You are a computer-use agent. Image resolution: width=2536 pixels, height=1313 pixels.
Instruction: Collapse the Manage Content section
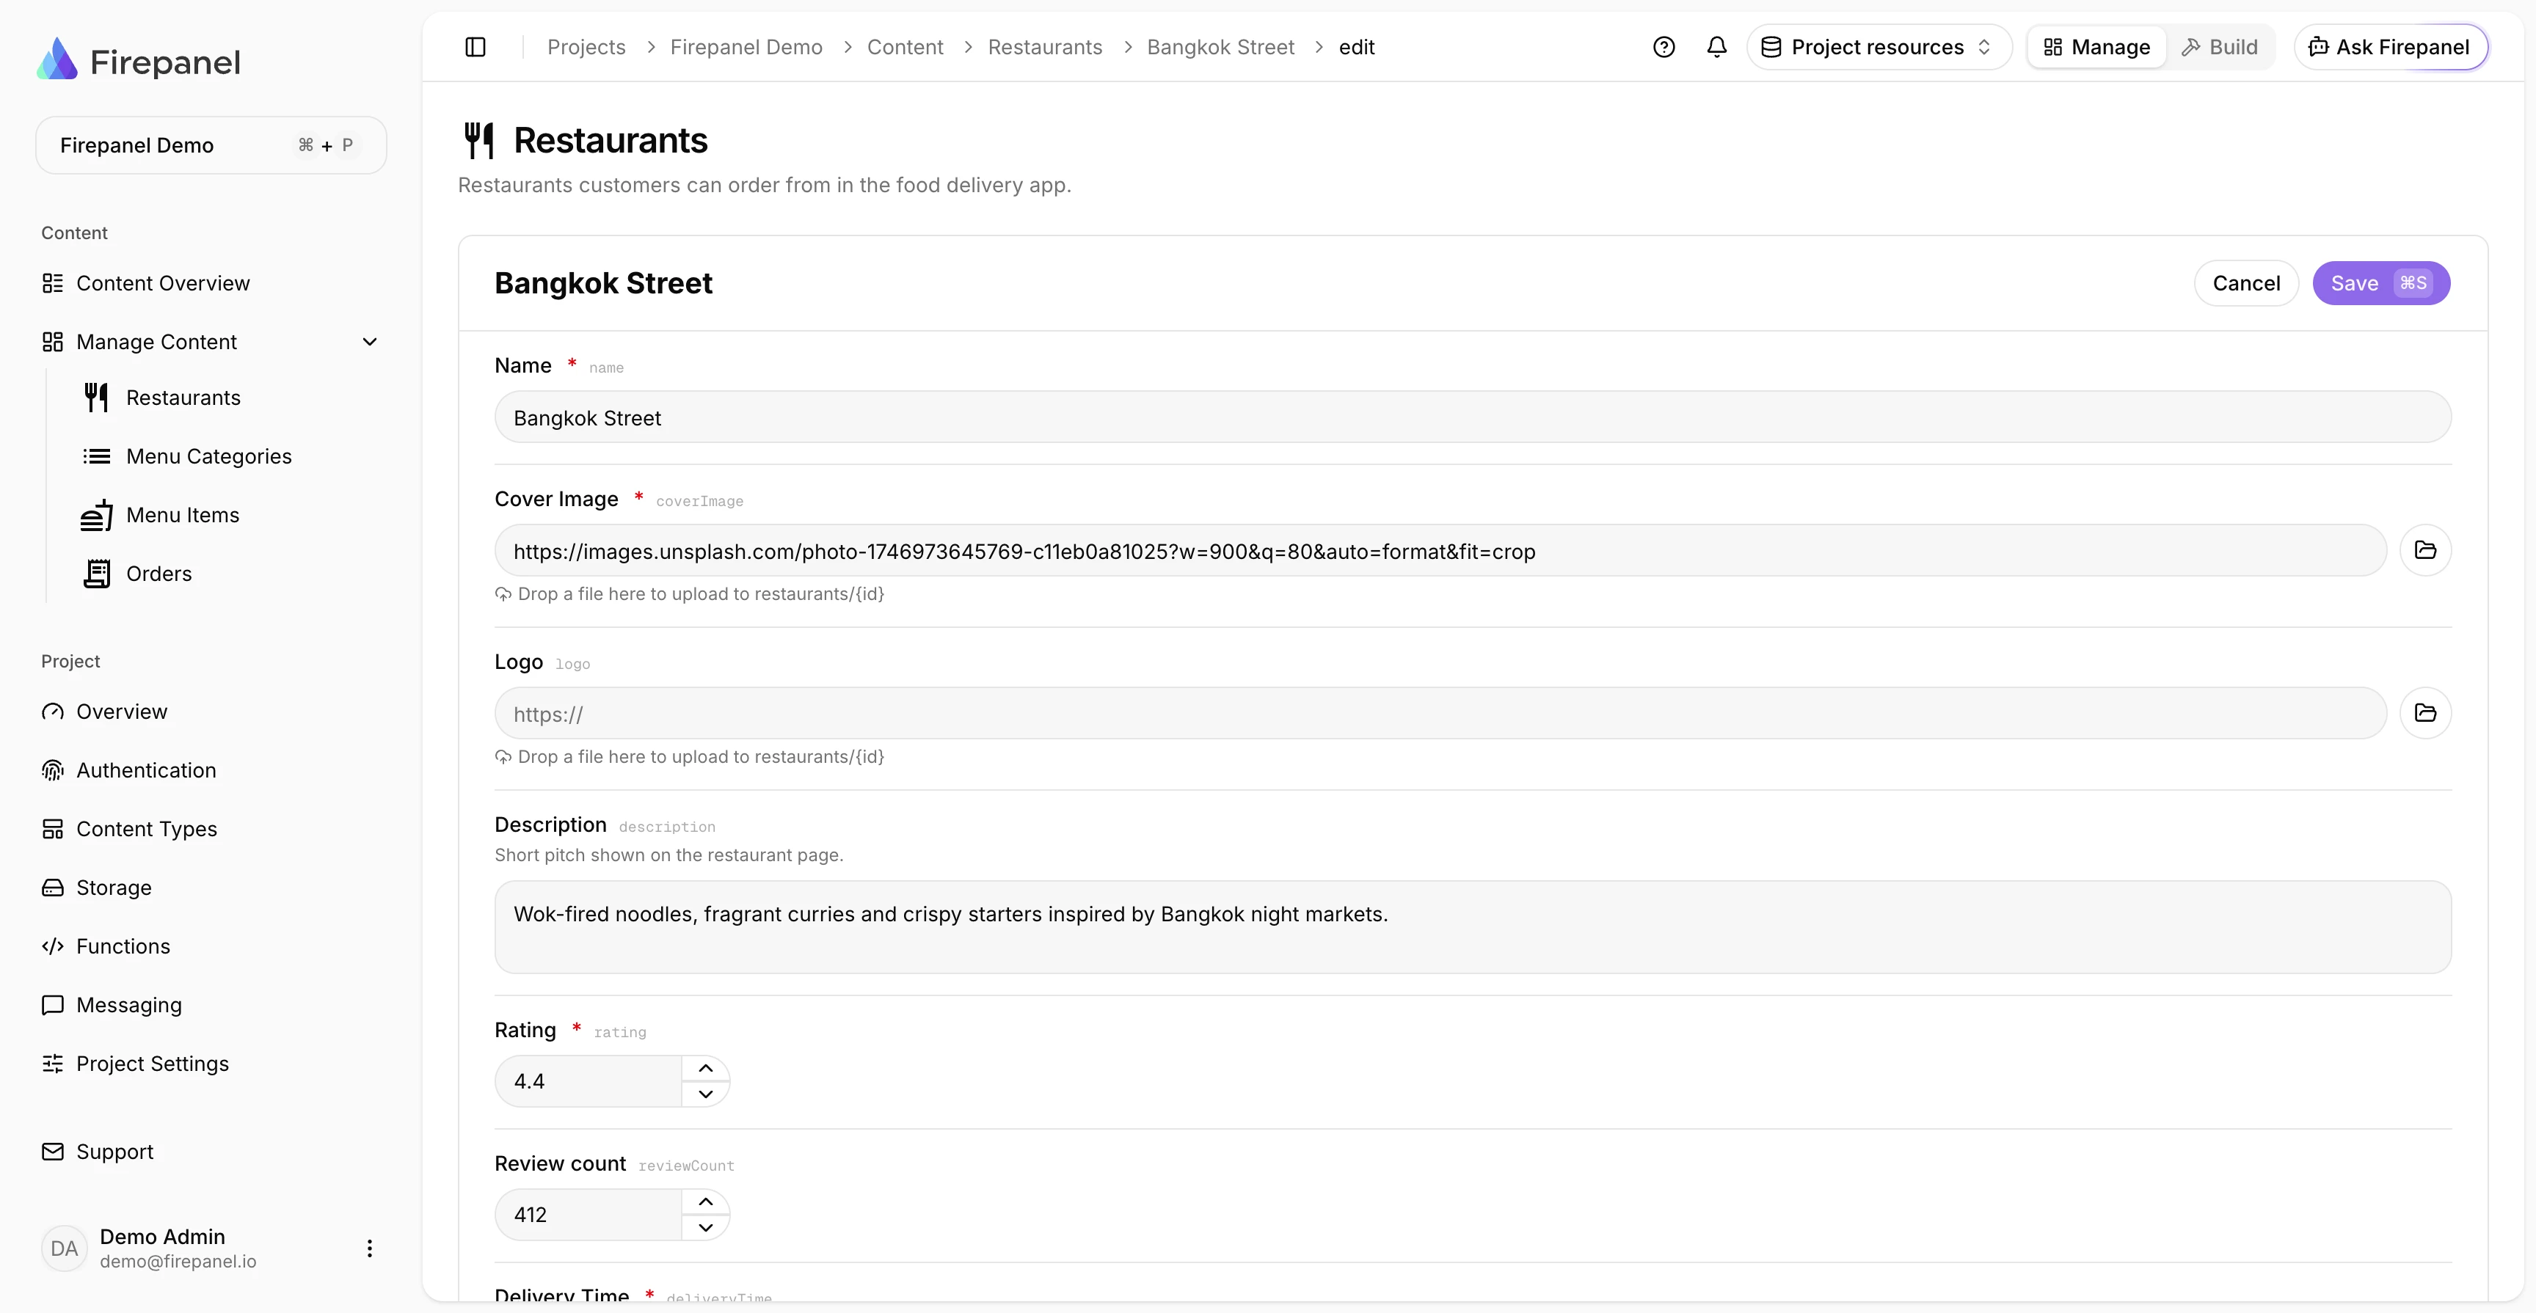[x=370, y=342]
